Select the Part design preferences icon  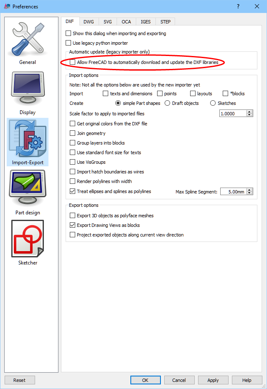28,193
